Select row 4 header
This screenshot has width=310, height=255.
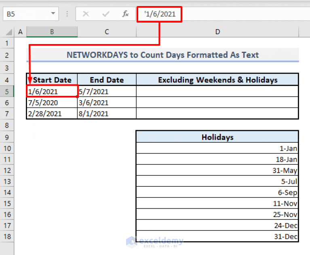pos(7,80)
